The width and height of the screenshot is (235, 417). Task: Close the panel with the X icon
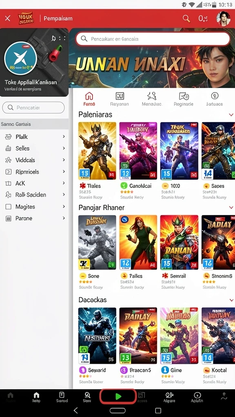(8, 18)
